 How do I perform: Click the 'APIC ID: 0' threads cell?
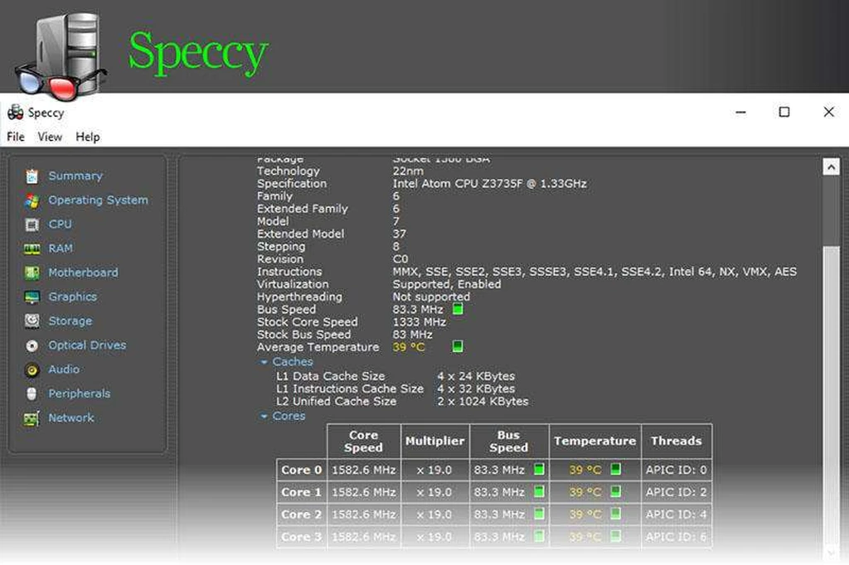tap(677, 470)
